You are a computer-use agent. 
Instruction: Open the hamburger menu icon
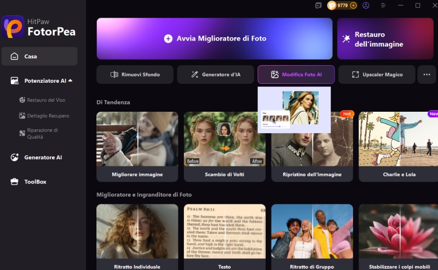(383, 5)
